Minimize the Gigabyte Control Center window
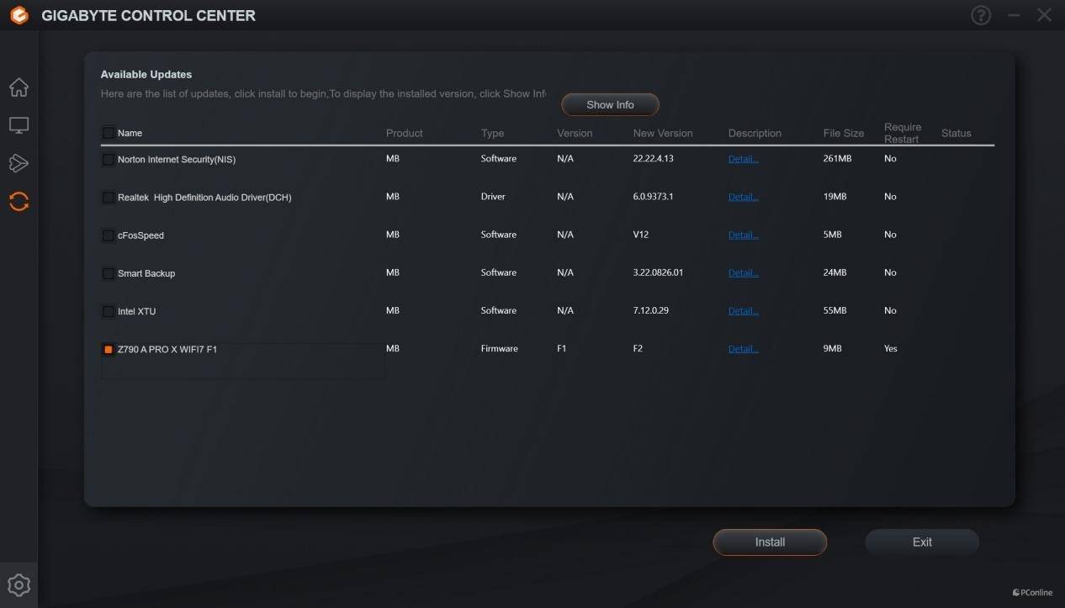 [1014, 15]
